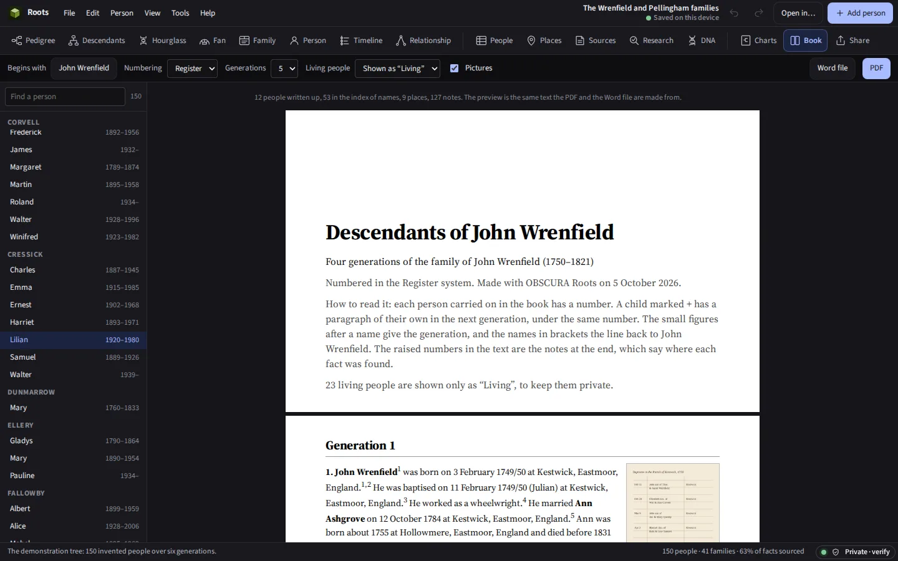Click the Roots app logo
The width and height of the screenshot is (898, 561).
click(x=15, y=13)
